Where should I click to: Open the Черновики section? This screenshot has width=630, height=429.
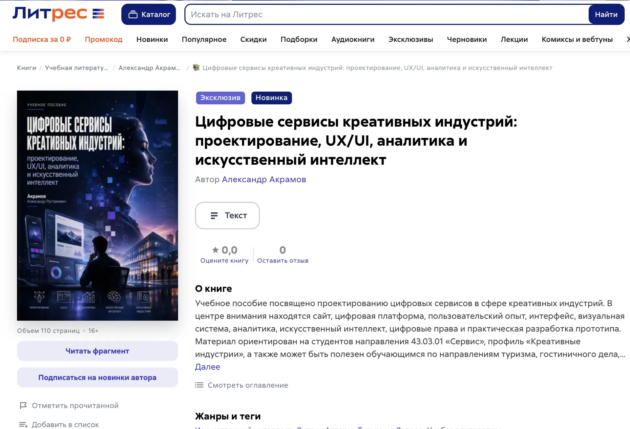point(467,39)
